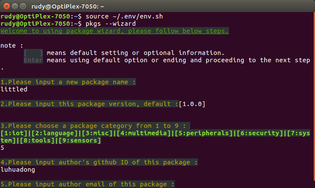Click the highlighted empty brackets in note

tap(33, 53)
